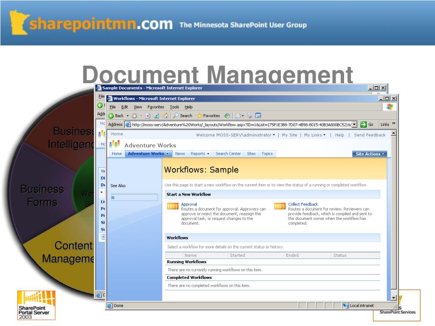Open the Search toolbar button
435x326 pixels.
[x=183, y=115]
